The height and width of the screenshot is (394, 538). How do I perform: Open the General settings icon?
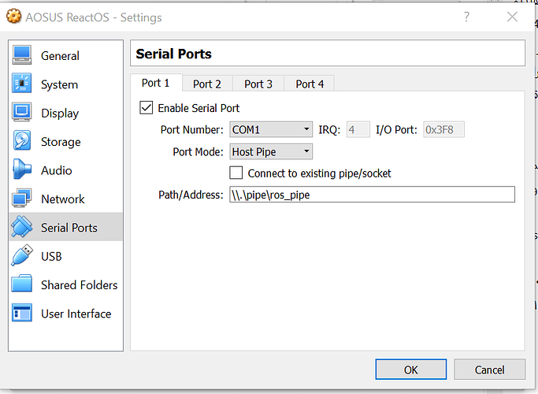pyautogui.click(x=22, y=56)
